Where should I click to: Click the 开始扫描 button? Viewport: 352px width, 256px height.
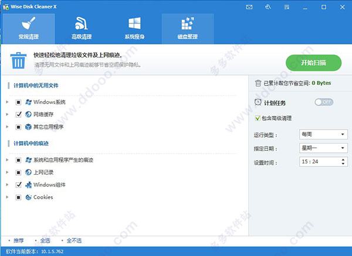point(313,63)
